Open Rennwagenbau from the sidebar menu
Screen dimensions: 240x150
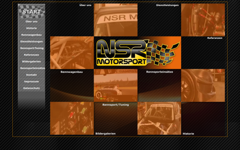[x=32, y=35]
